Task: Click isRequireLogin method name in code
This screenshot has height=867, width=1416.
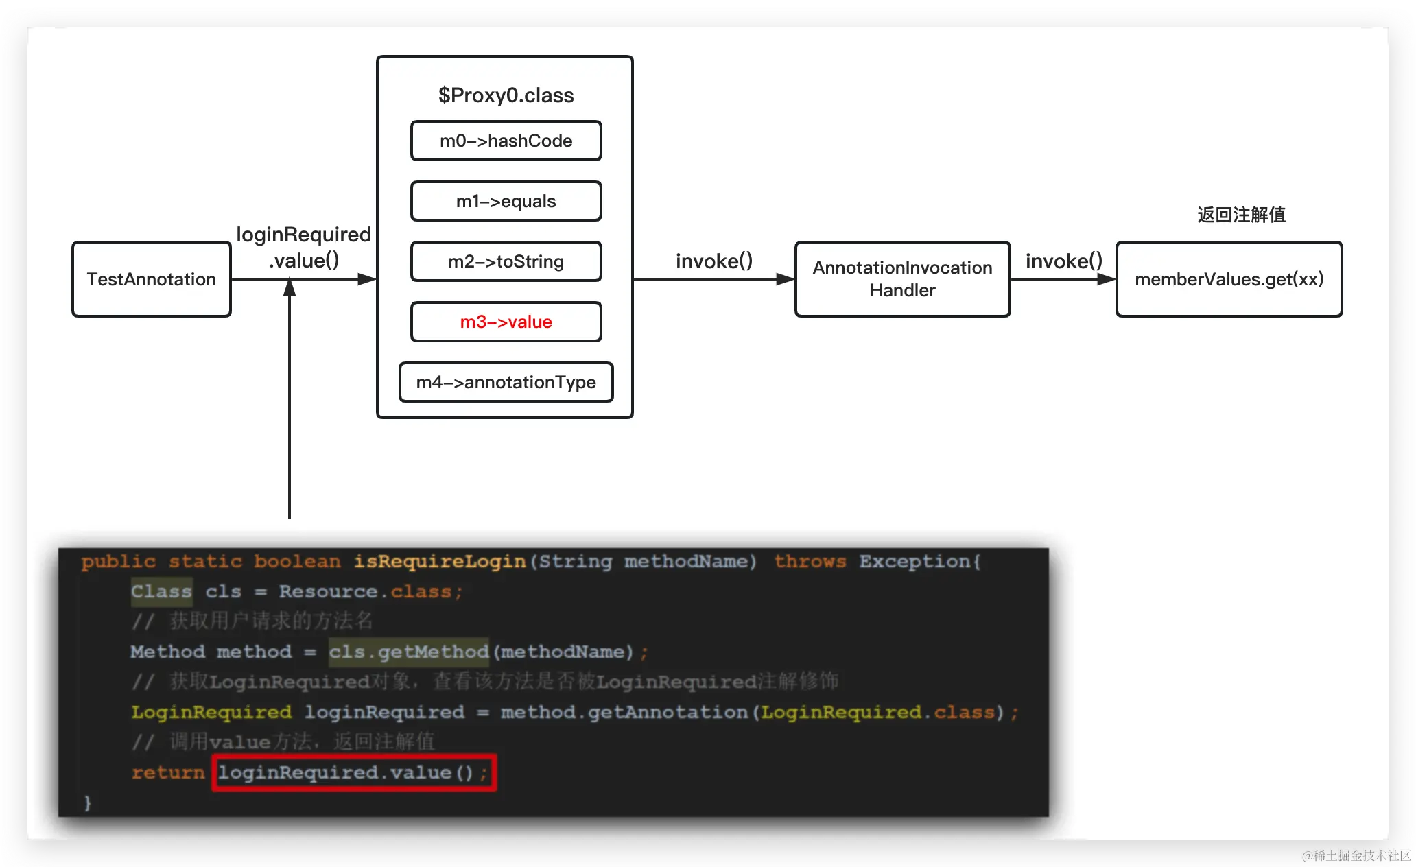Action: tap(439, 561)
